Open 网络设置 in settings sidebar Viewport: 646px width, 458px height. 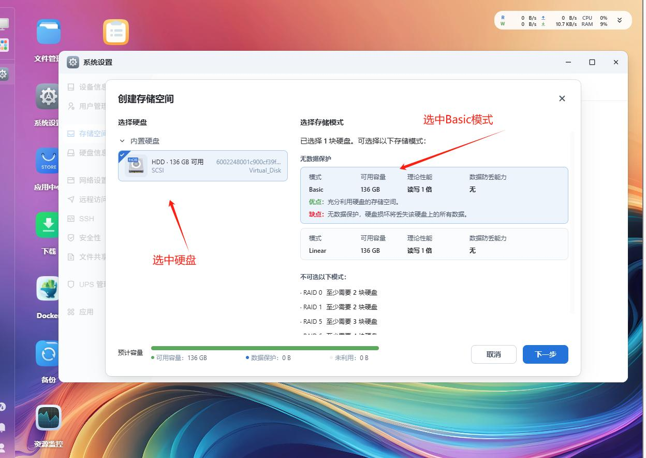[x=87, y=180]
